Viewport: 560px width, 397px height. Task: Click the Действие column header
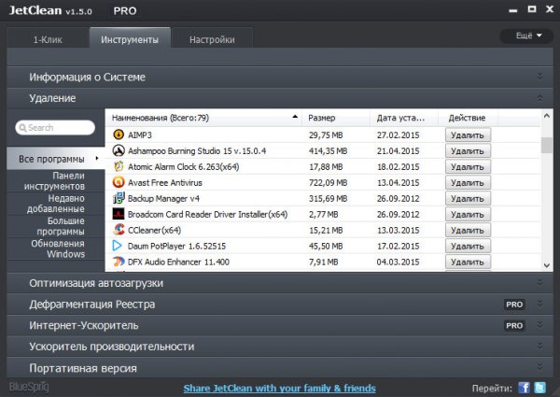468,118
